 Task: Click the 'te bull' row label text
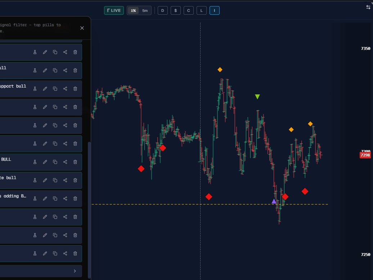coord(8,178)
